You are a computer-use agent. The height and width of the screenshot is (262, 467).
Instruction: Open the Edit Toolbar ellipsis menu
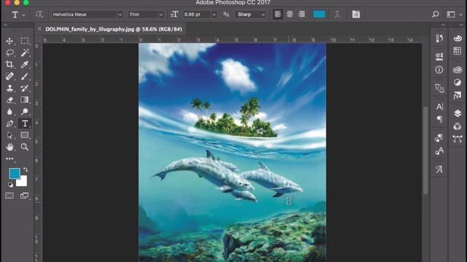(x=9, y=159)
